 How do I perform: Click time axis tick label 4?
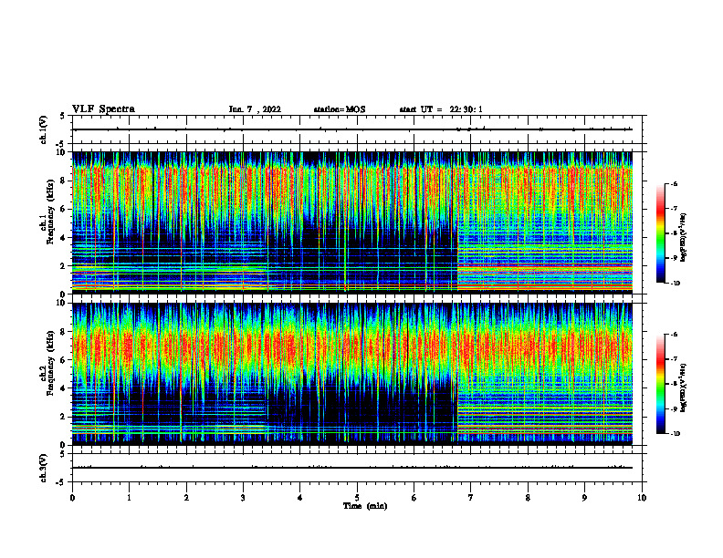coord(300,498)
